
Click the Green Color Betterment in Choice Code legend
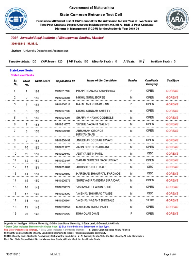31,227
